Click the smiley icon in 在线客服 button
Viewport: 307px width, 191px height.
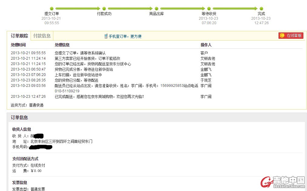[282, 36]
